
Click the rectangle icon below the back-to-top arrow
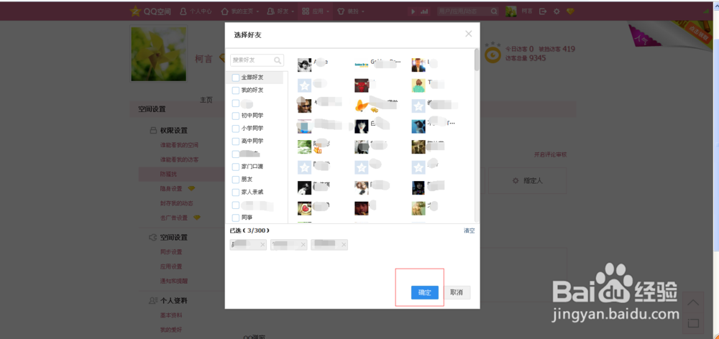[x=693, y=323]
